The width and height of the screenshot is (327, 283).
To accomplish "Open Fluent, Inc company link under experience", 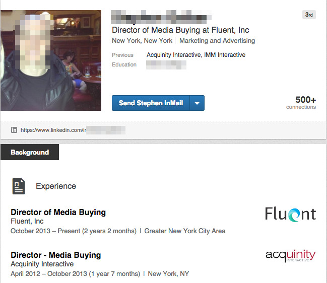I will pyautogui.click(x=27, y=221).
